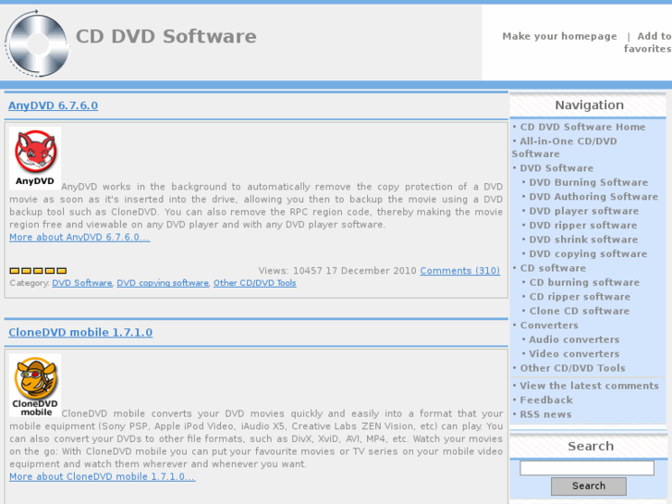Viewport: 672px width, 504px height.
Task: Follow More about CloneDVD mobile 1.7.1.0 link
Action: (103, 476)
